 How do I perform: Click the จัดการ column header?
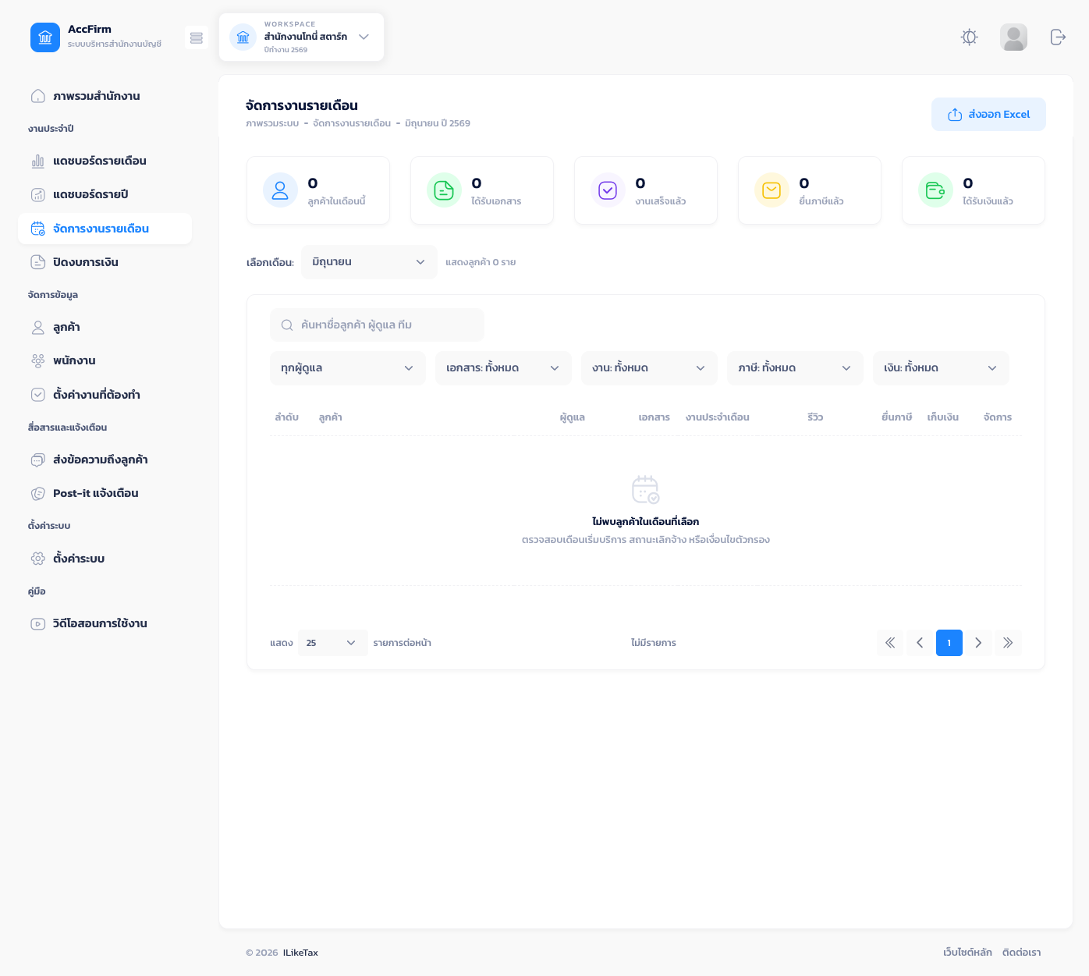pyautogui.click(x=998, y=417)
